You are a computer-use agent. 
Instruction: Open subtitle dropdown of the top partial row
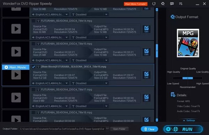(x=90, y=15)
